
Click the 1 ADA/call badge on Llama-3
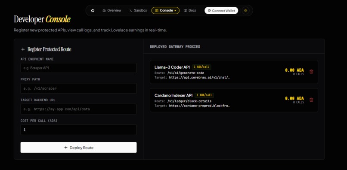click(201, 67)
